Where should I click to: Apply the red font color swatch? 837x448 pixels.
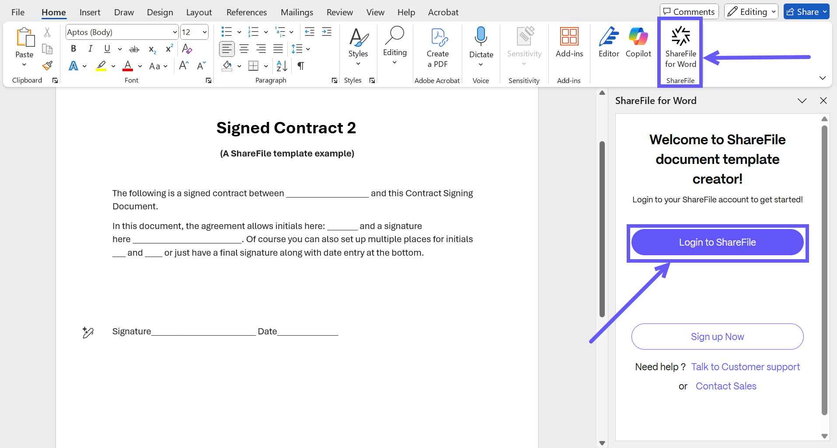pyautogui.click(x=128, y=66)
